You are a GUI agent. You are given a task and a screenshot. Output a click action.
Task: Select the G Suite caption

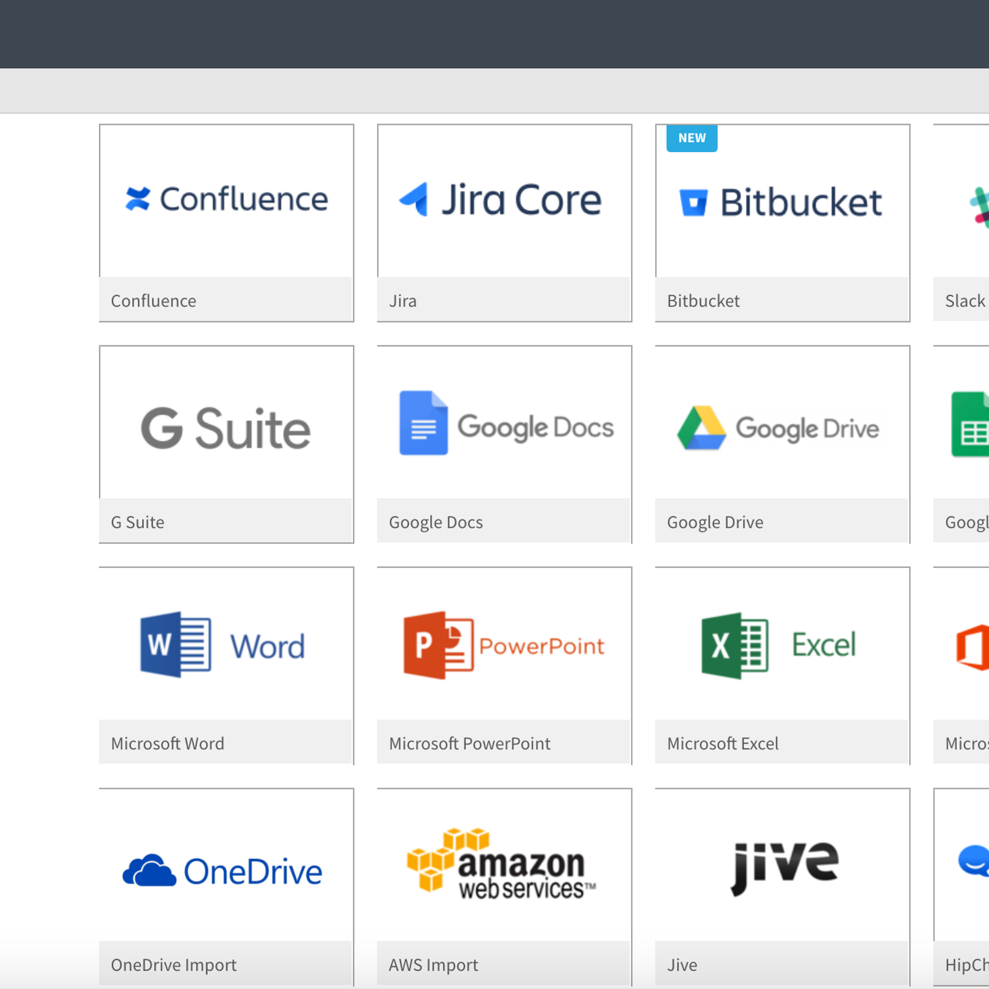pyautogui.click(x=137, y=522)
